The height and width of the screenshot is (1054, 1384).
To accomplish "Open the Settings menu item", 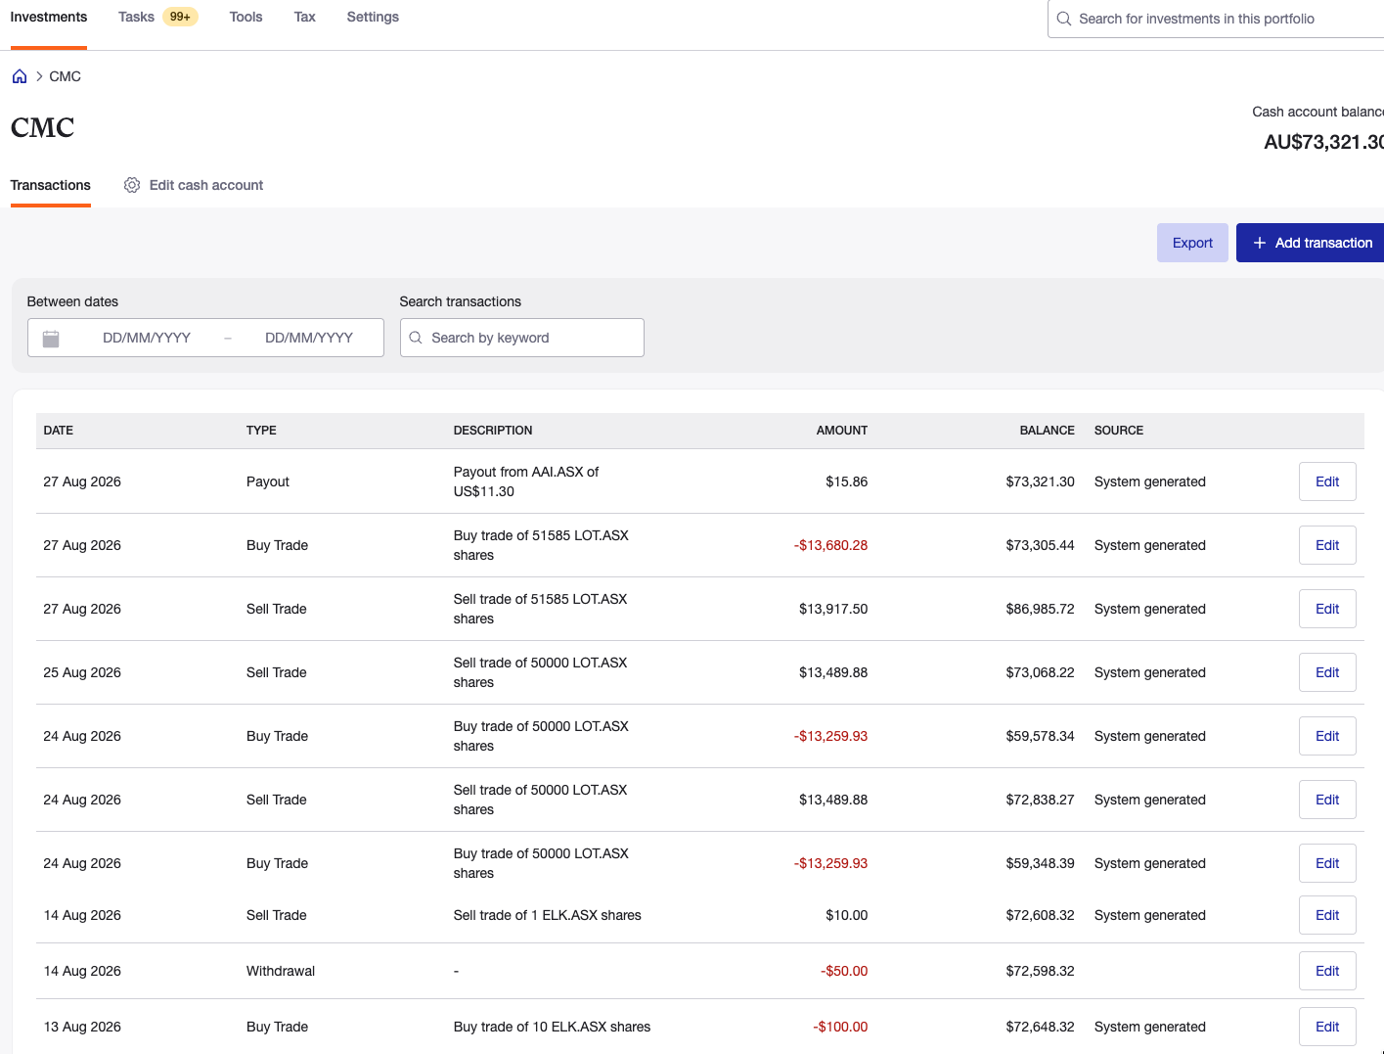I will click(373, 17).
